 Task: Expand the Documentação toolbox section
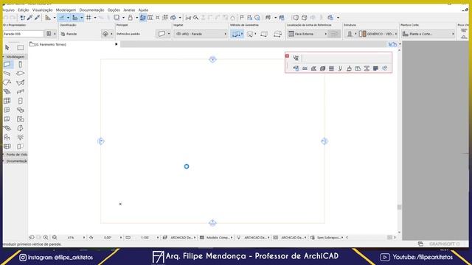(x=15, y=161)
